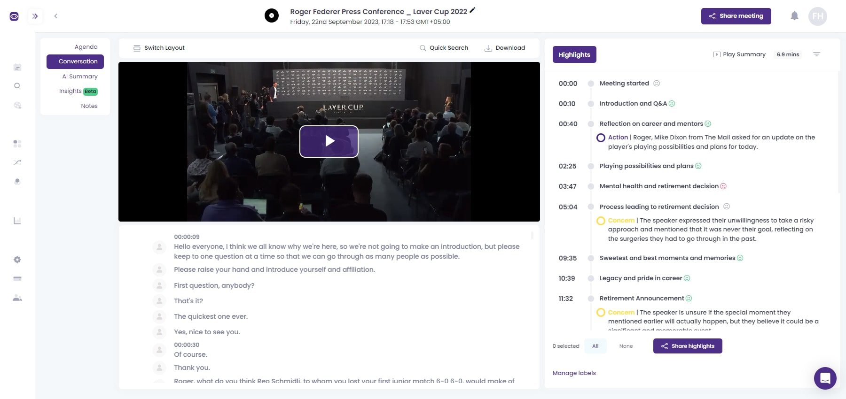The width and height of the screenshot is (846, 399).
Task: Open settings gear in left sidebar
Action: 17,260
